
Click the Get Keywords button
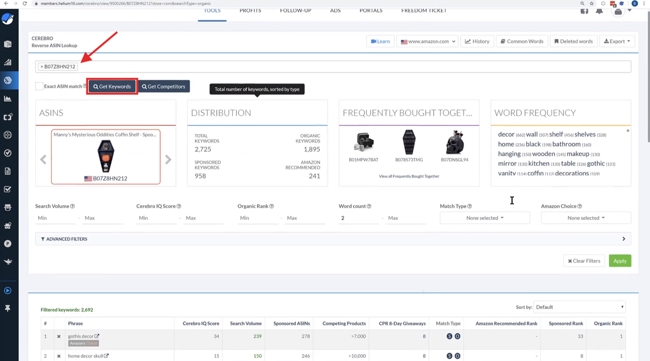(112, 86)
